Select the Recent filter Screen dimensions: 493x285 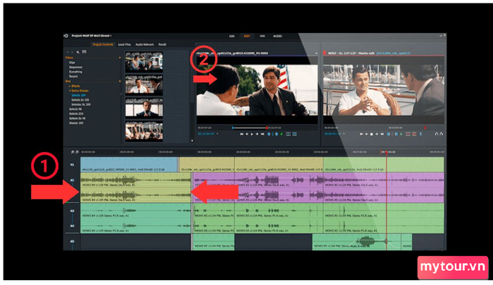pos(73,77)
